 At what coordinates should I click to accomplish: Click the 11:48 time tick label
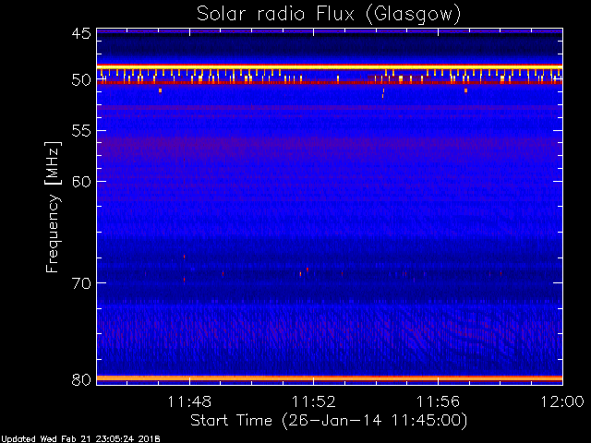click(189, 401)
